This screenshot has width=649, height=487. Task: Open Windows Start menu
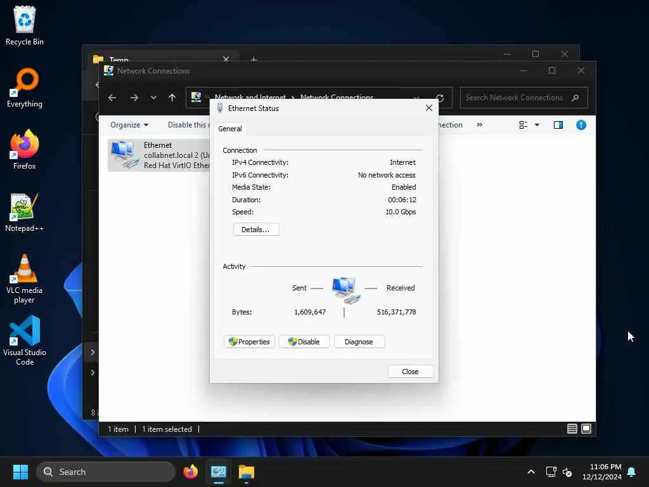click(x=20, y=472)
